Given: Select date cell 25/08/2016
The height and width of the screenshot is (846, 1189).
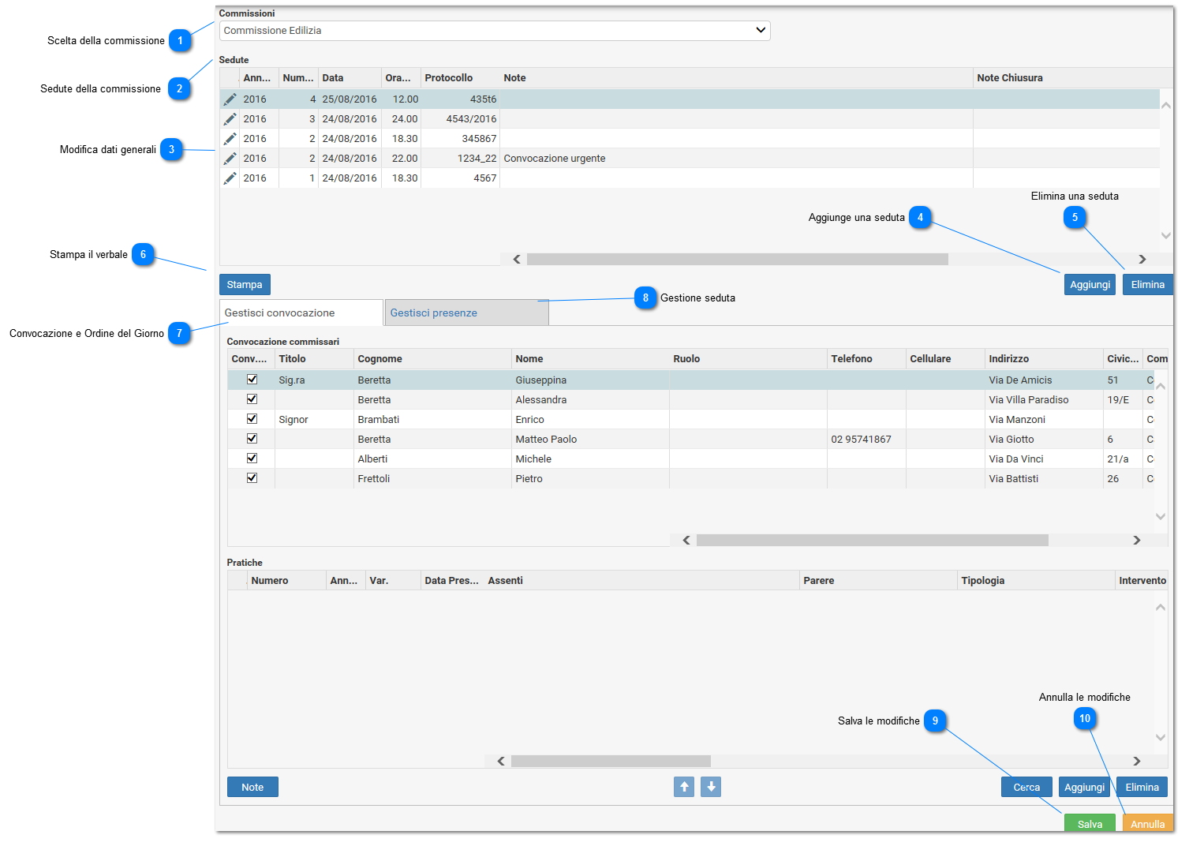Looking at the screenshot, I should [350, 99].
